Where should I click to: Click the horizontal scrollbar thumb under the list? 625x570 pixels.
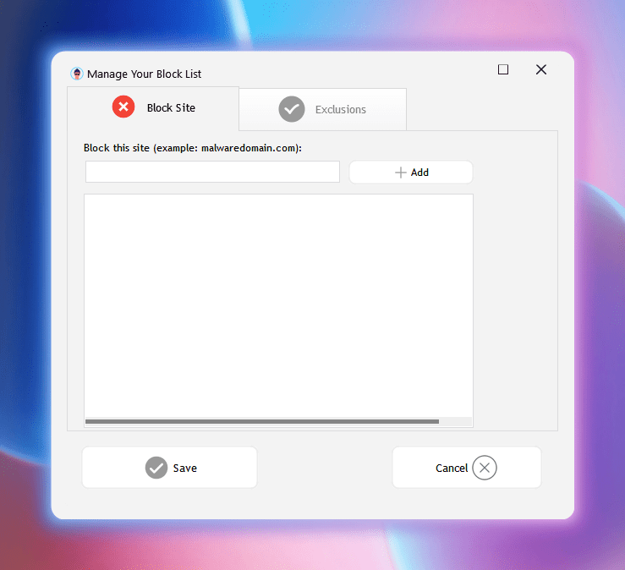(x=262, y=421)
